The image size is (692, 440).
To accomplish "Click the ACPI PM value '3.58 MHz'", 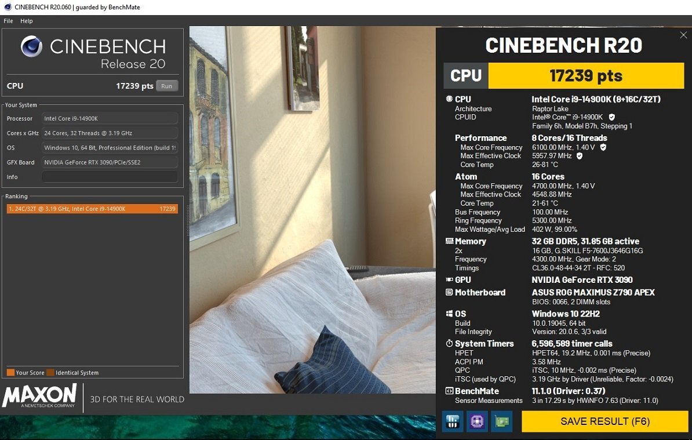I will [x=547, y=361].
